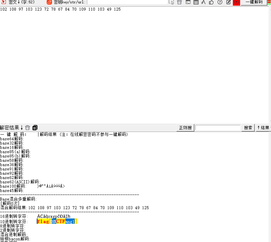The image size is (271, 242).
Task: Click the 解密结果 down-arrow control
Action: tap(22, 127)
